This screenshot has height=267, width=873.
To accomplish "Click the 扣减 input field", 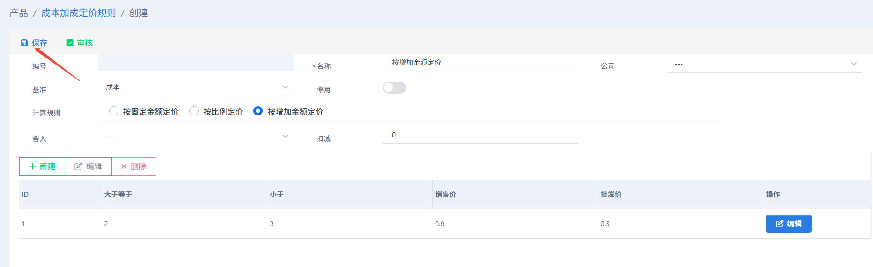I will pyautogui.click(x=480, y=135).
